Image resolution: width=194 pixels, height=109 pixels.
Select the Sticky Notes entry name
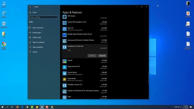72,78
